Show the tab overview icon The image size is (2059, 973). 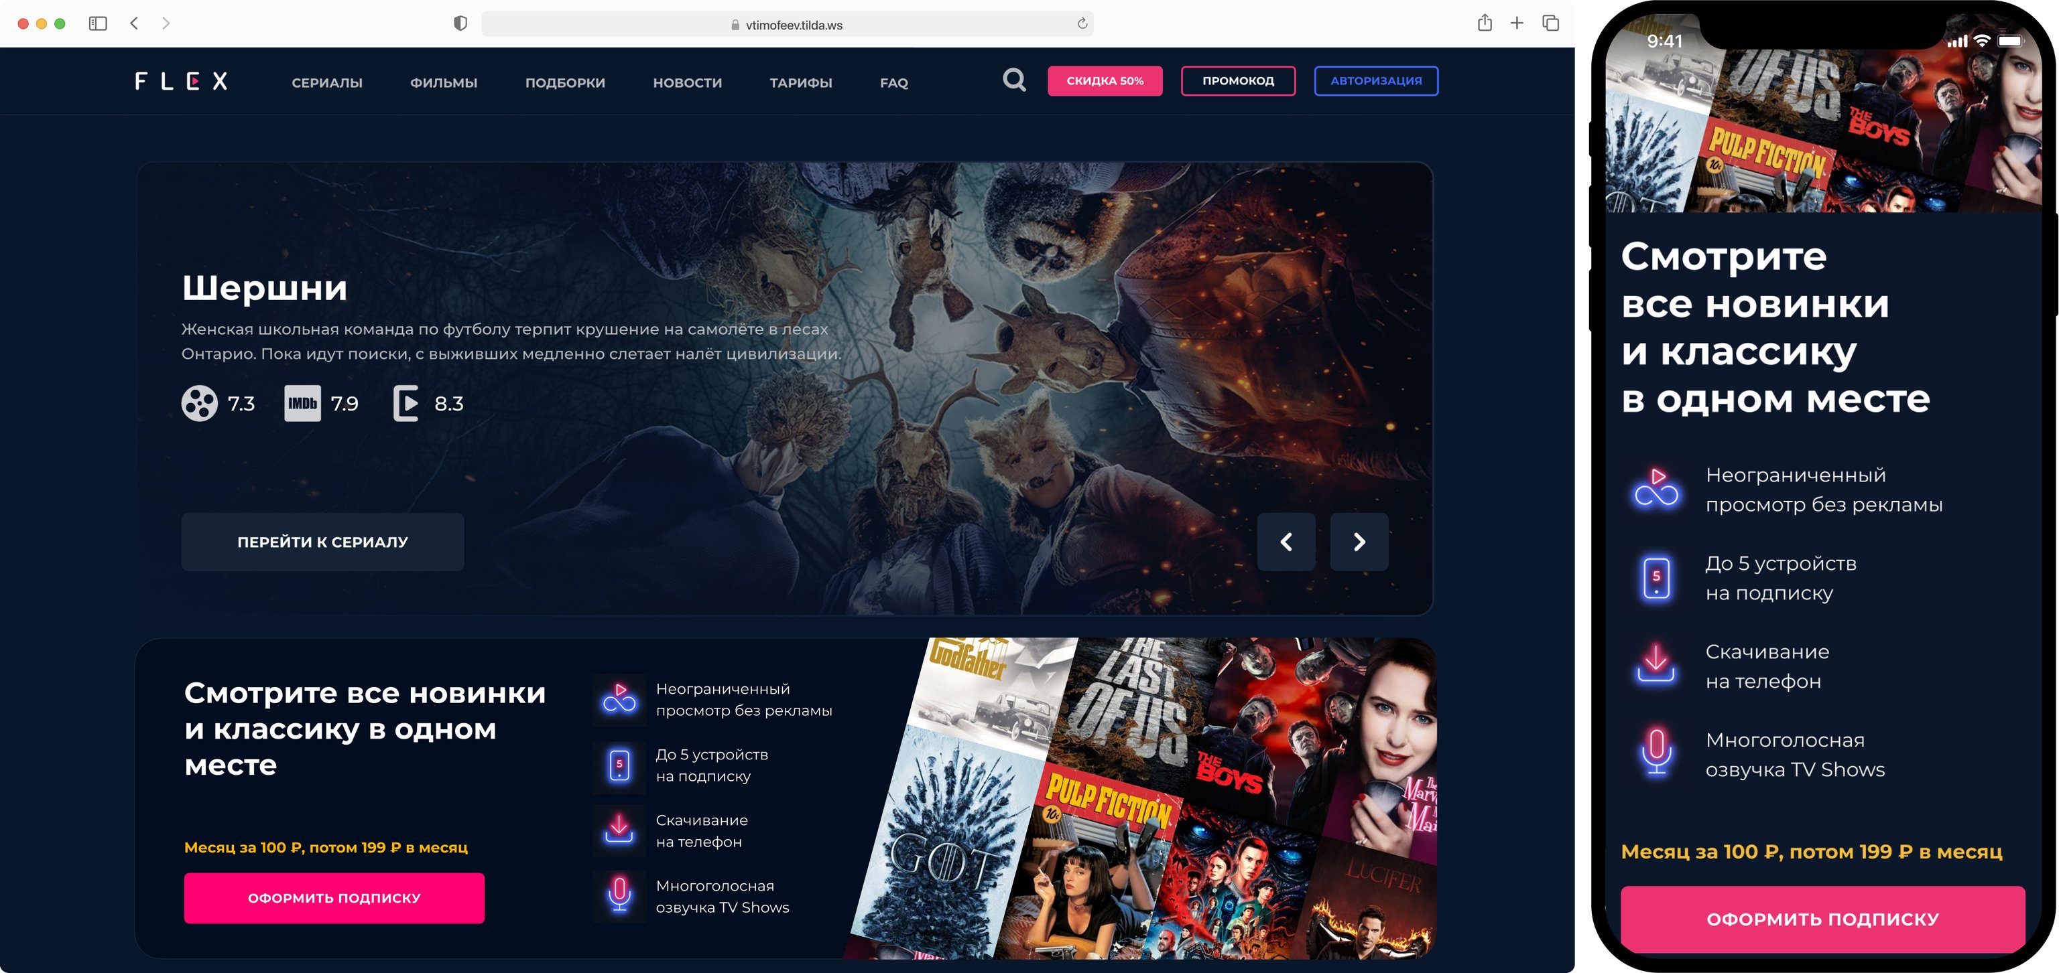tap(1551, 23)
